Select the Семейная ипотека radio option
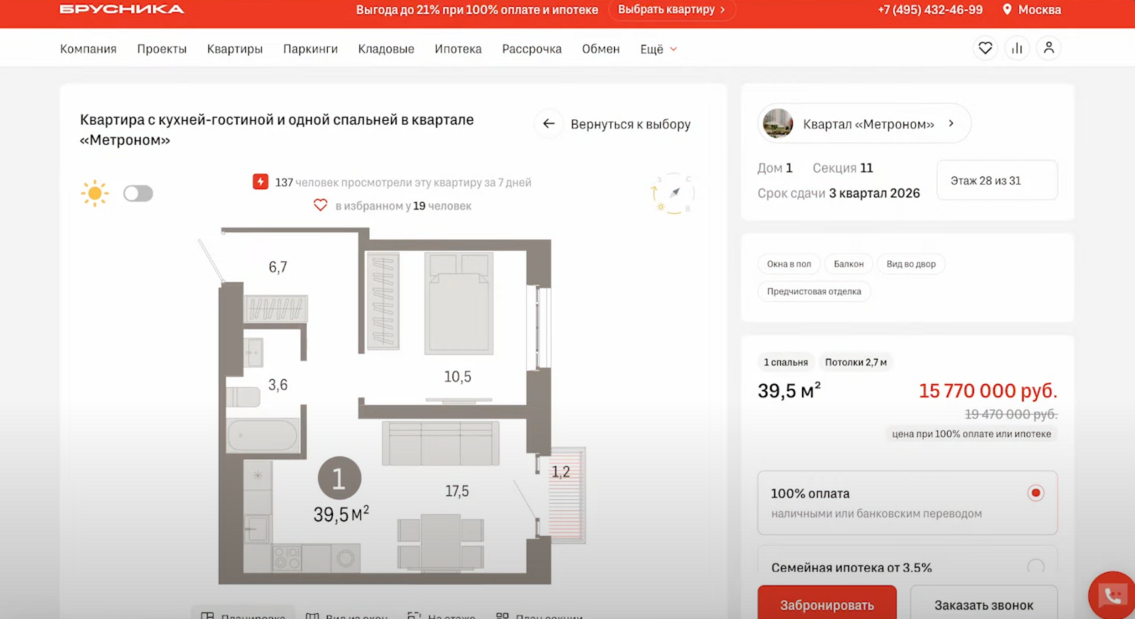 [1036, 567]
